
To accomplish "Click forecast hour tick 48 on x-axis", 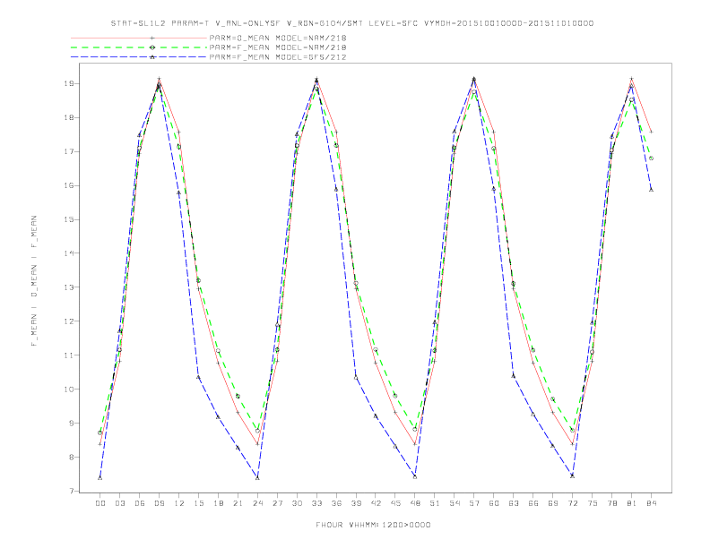I will (415, 503).
